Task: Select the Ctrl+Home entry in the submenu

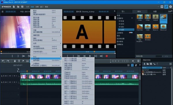Action: 78,67
